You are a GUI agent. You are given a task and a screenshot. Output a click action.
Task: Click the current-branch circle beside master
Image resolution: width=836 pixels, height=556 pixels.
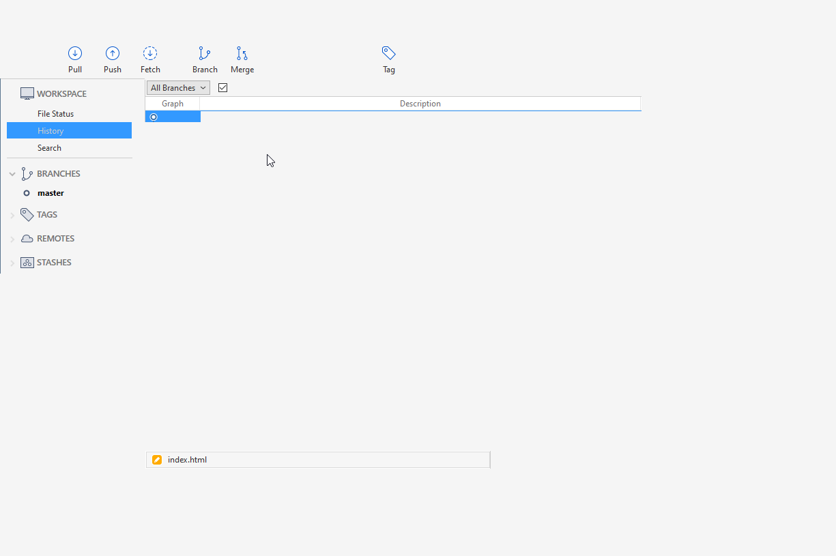[27, 193]
